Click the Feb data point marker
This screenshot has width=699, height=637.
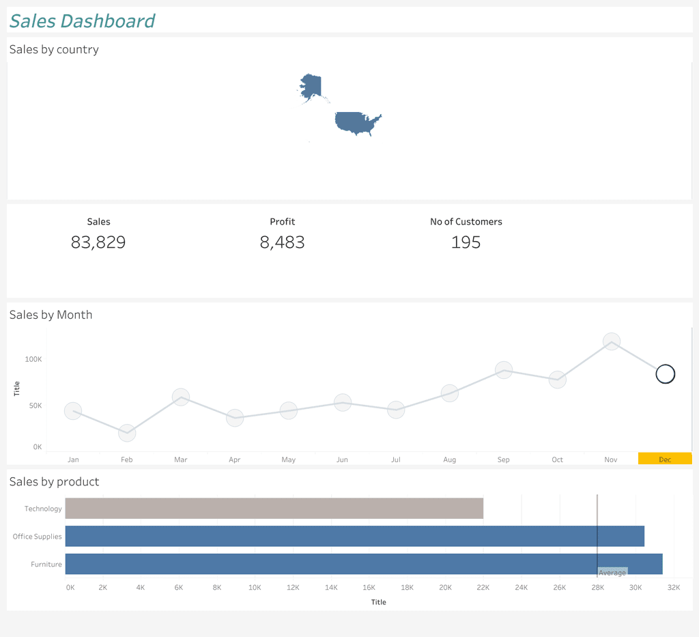coord(127,433)
